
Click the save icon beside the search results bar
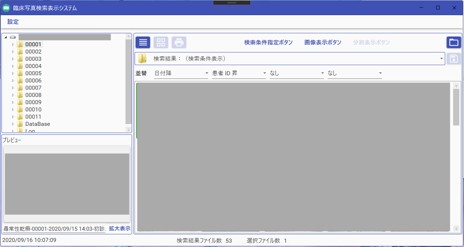(x=454, y=59)
